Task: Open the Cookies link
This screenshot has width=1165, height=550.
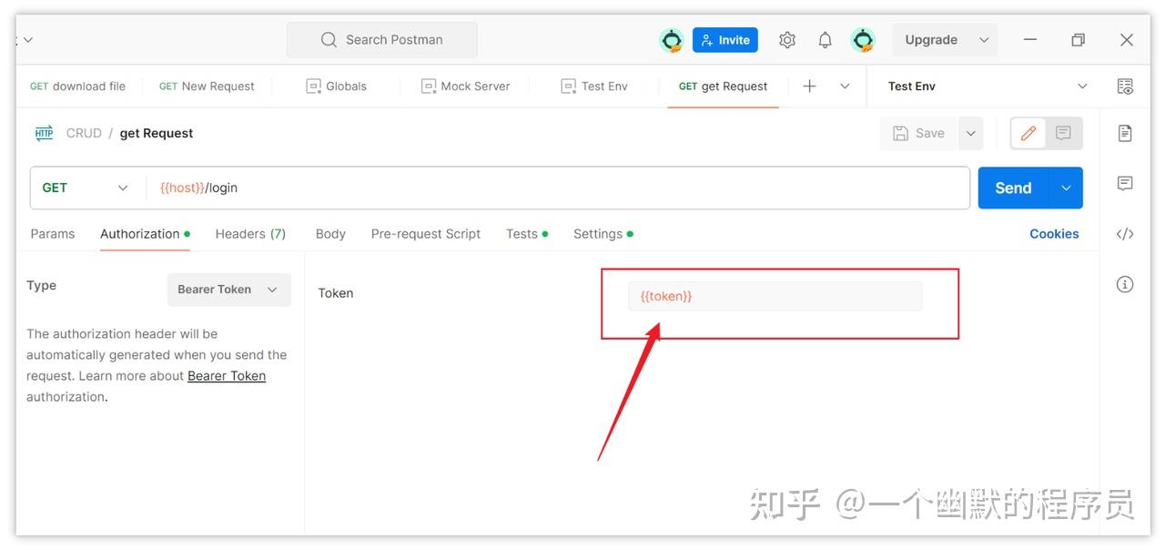Action: tap(1054, 233)
